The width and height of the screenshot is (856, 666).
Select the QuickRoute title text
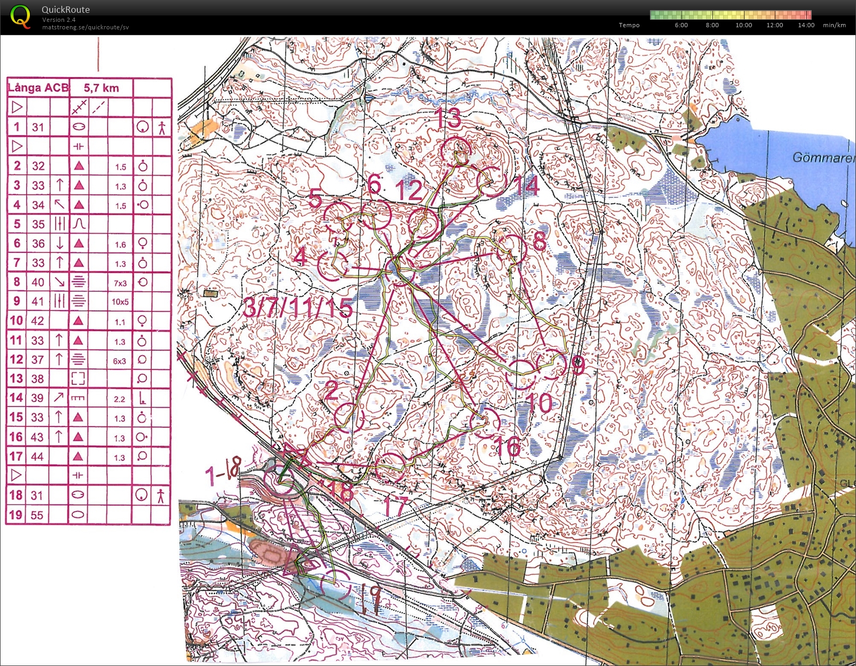point(66,10)
